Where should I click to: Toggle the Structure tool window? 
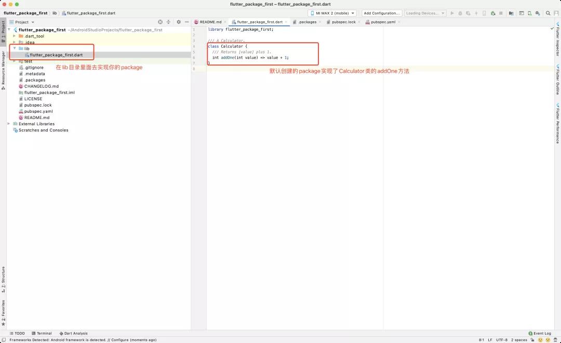3,279
